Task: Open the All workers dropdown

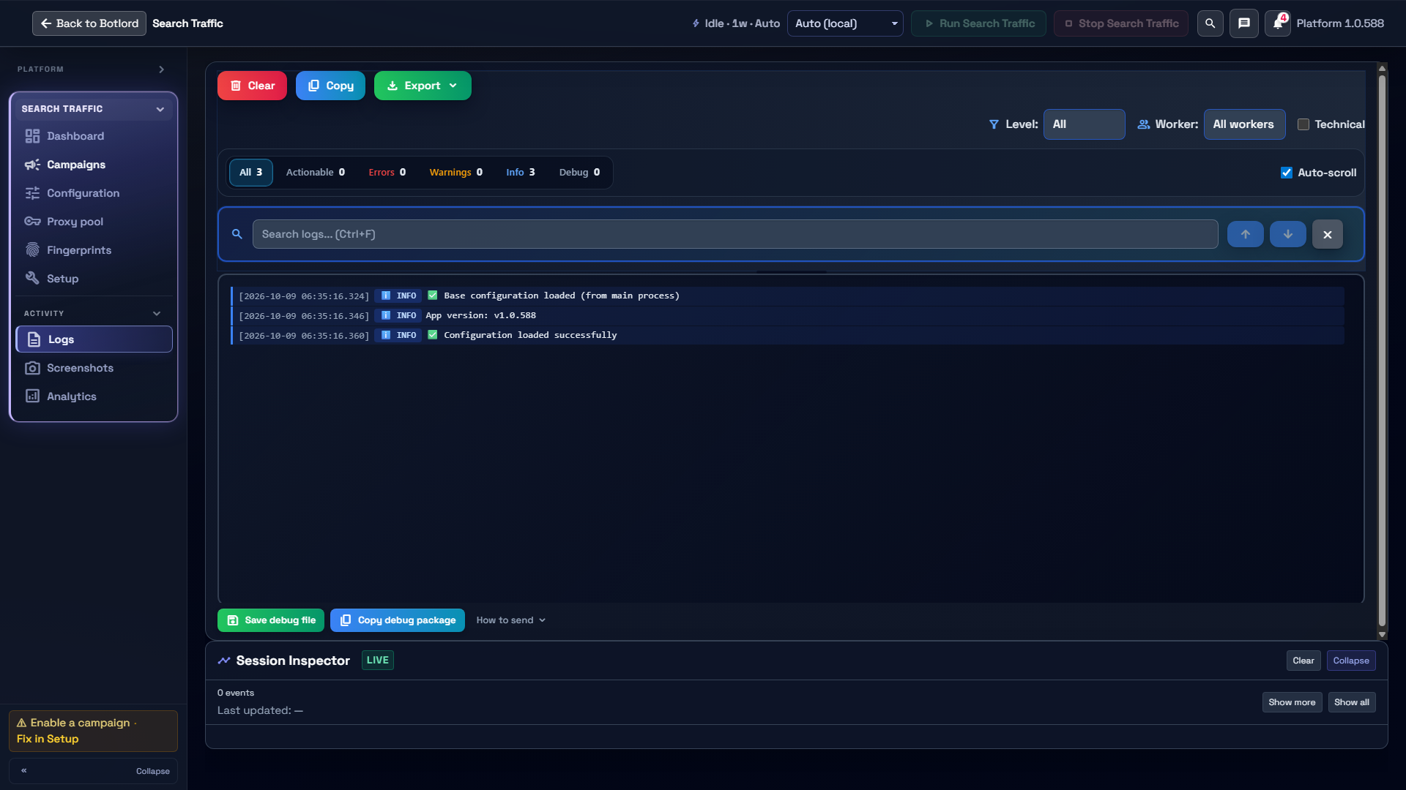Action: [x=1244, y=124]
